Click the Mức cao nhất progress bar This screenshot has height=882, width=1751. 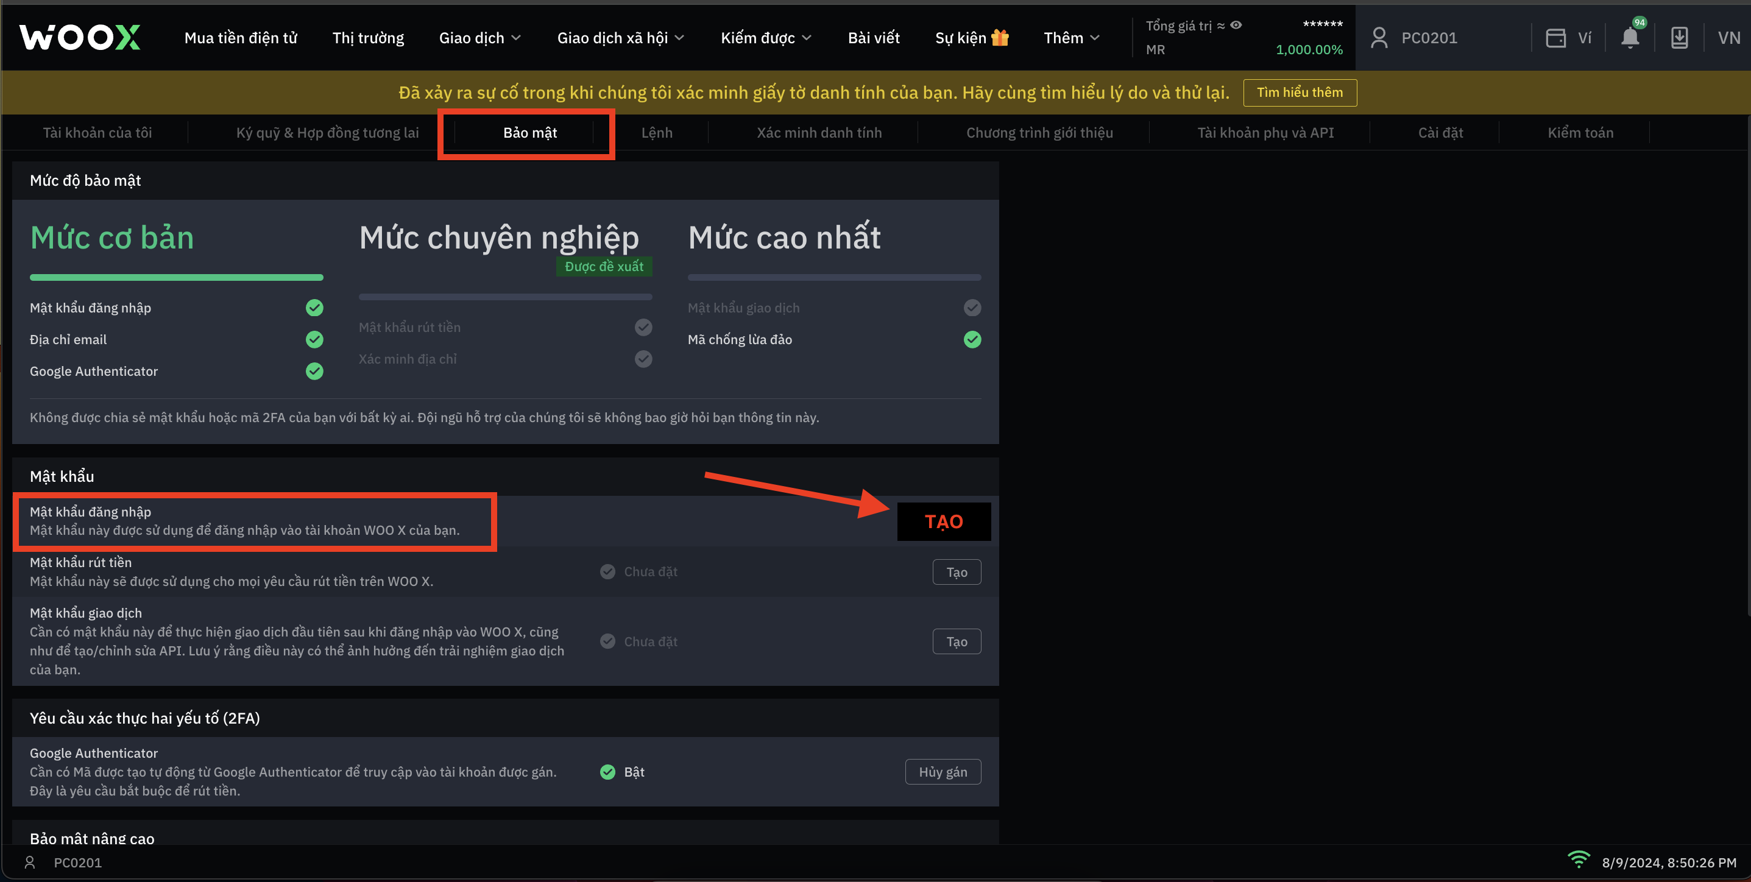pos(834,277)
